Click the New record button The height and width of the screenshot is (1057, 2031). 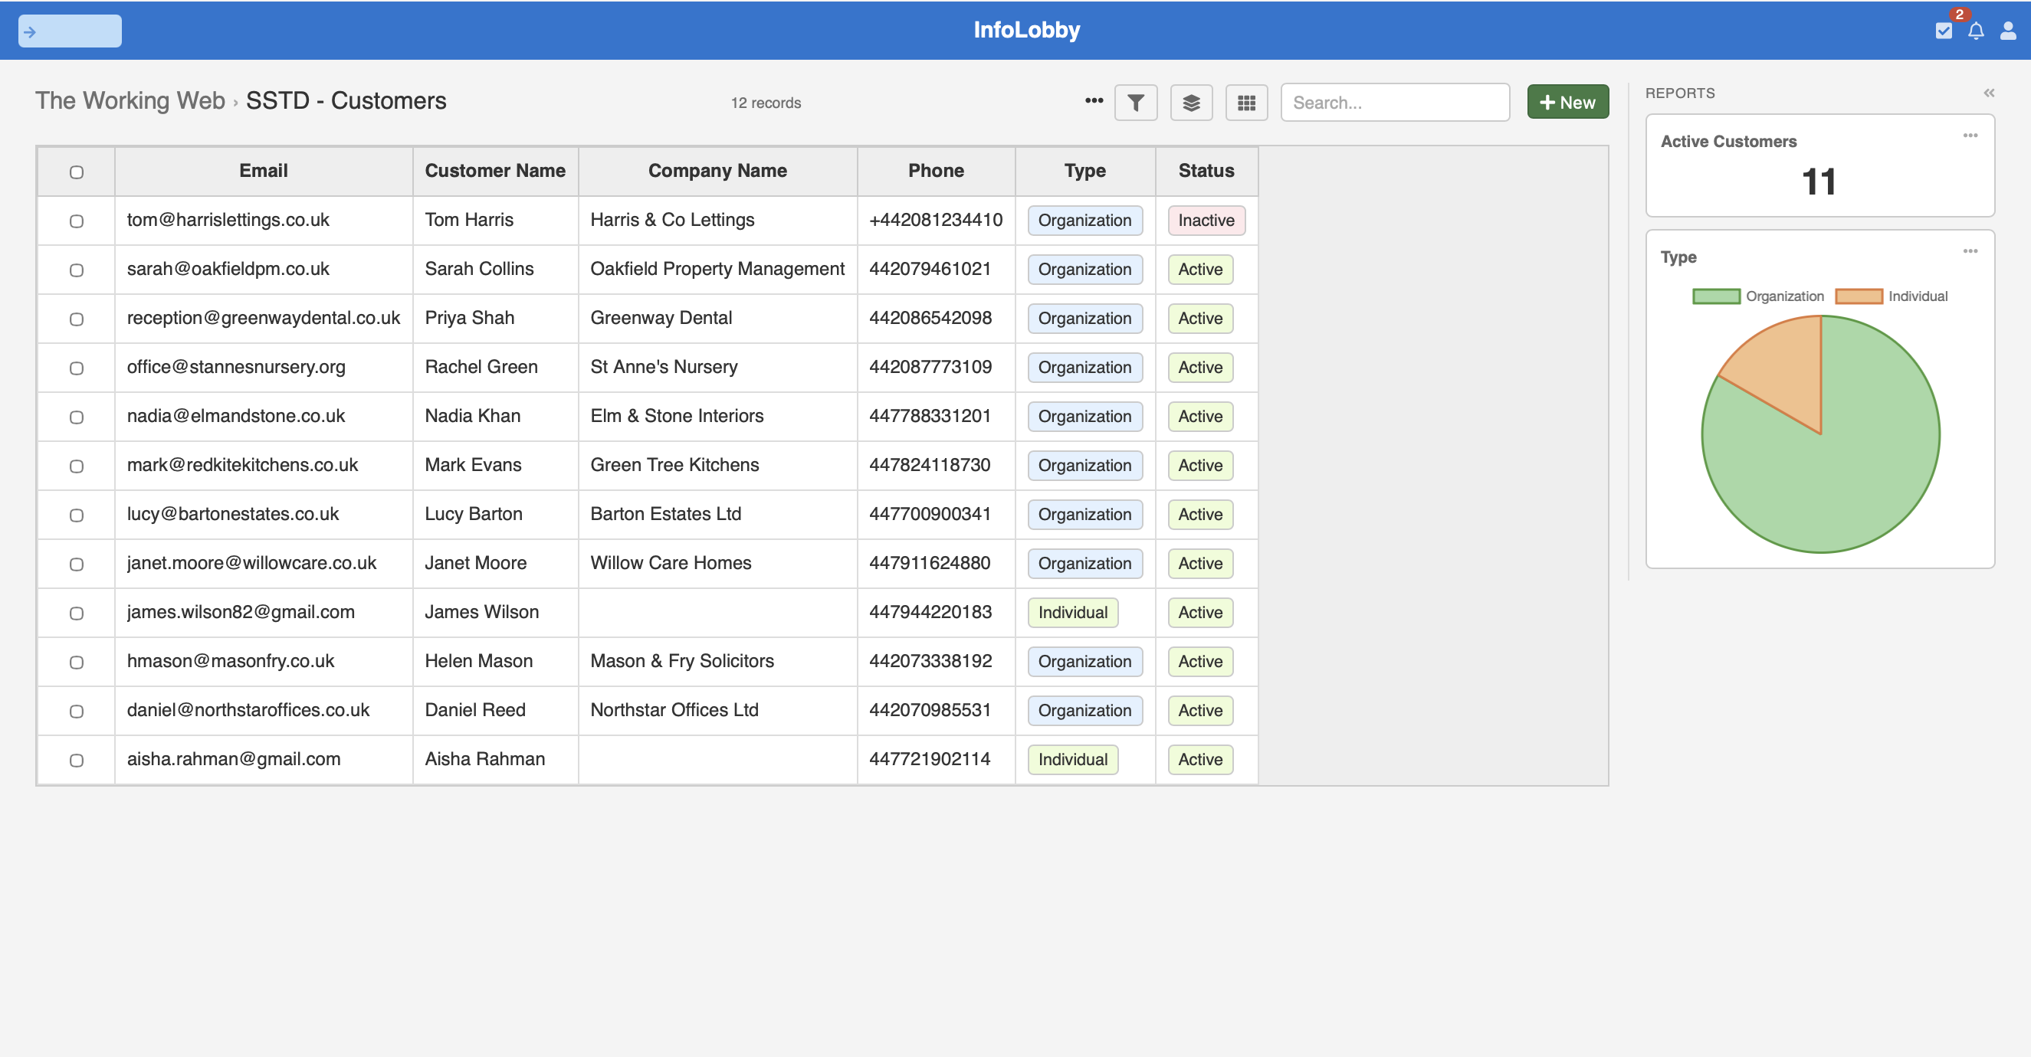(1567, 103)
